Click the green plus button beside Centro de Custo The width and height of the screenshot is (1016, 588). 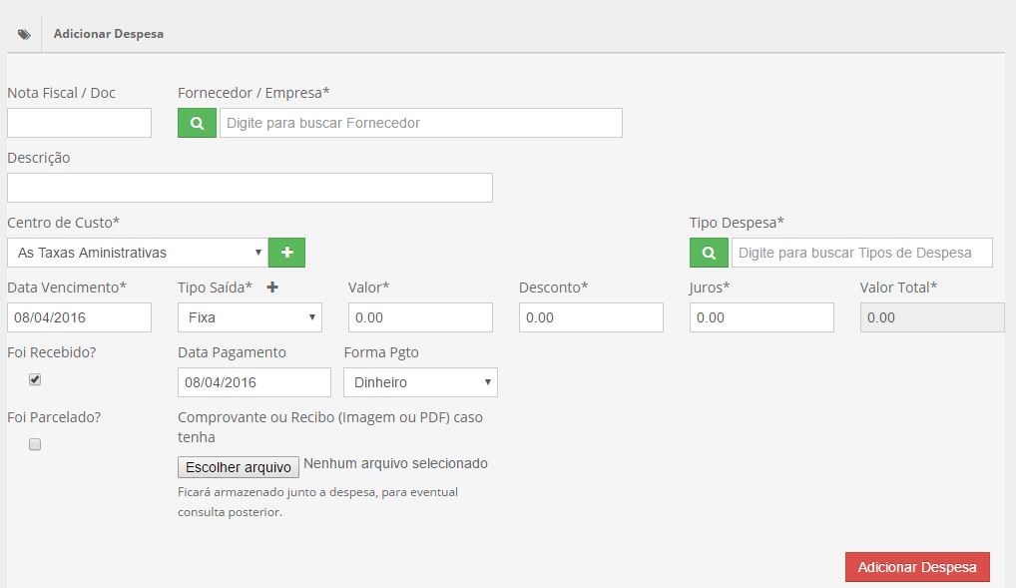click(x=286, y=253)
